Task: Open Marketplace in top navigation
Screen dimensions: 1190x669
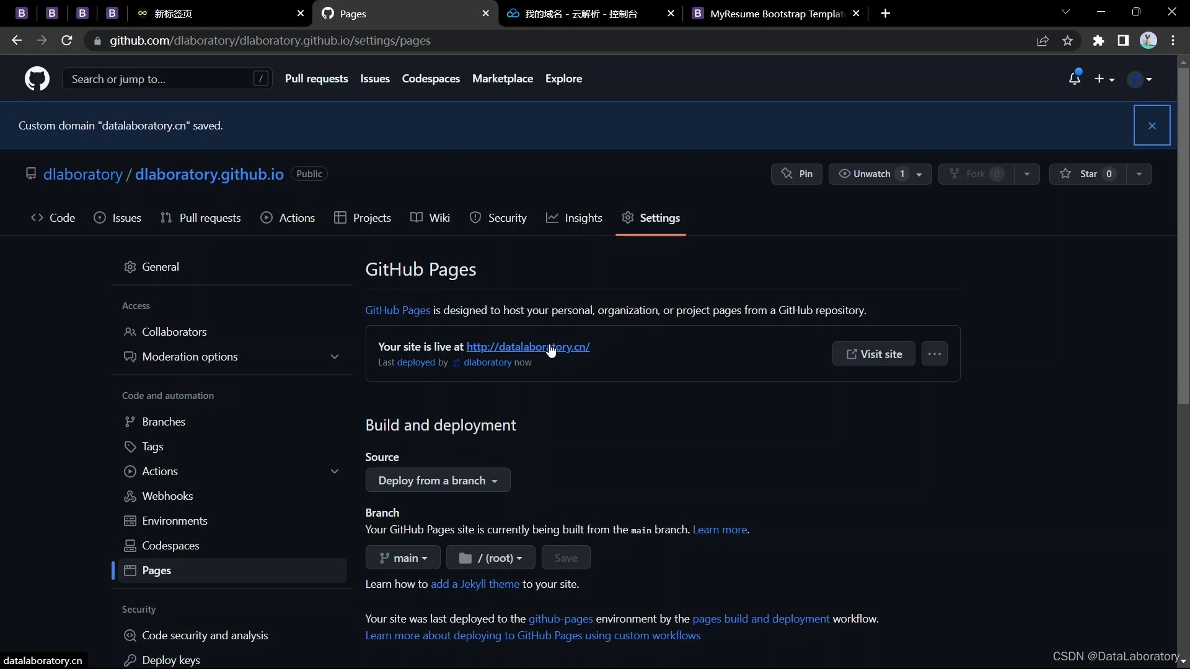Action: [x=502, y=79]
